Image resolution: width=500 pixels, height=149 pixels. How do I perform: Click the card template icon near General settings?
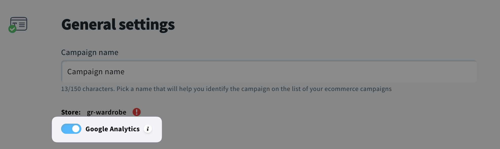tap(19, 25)
